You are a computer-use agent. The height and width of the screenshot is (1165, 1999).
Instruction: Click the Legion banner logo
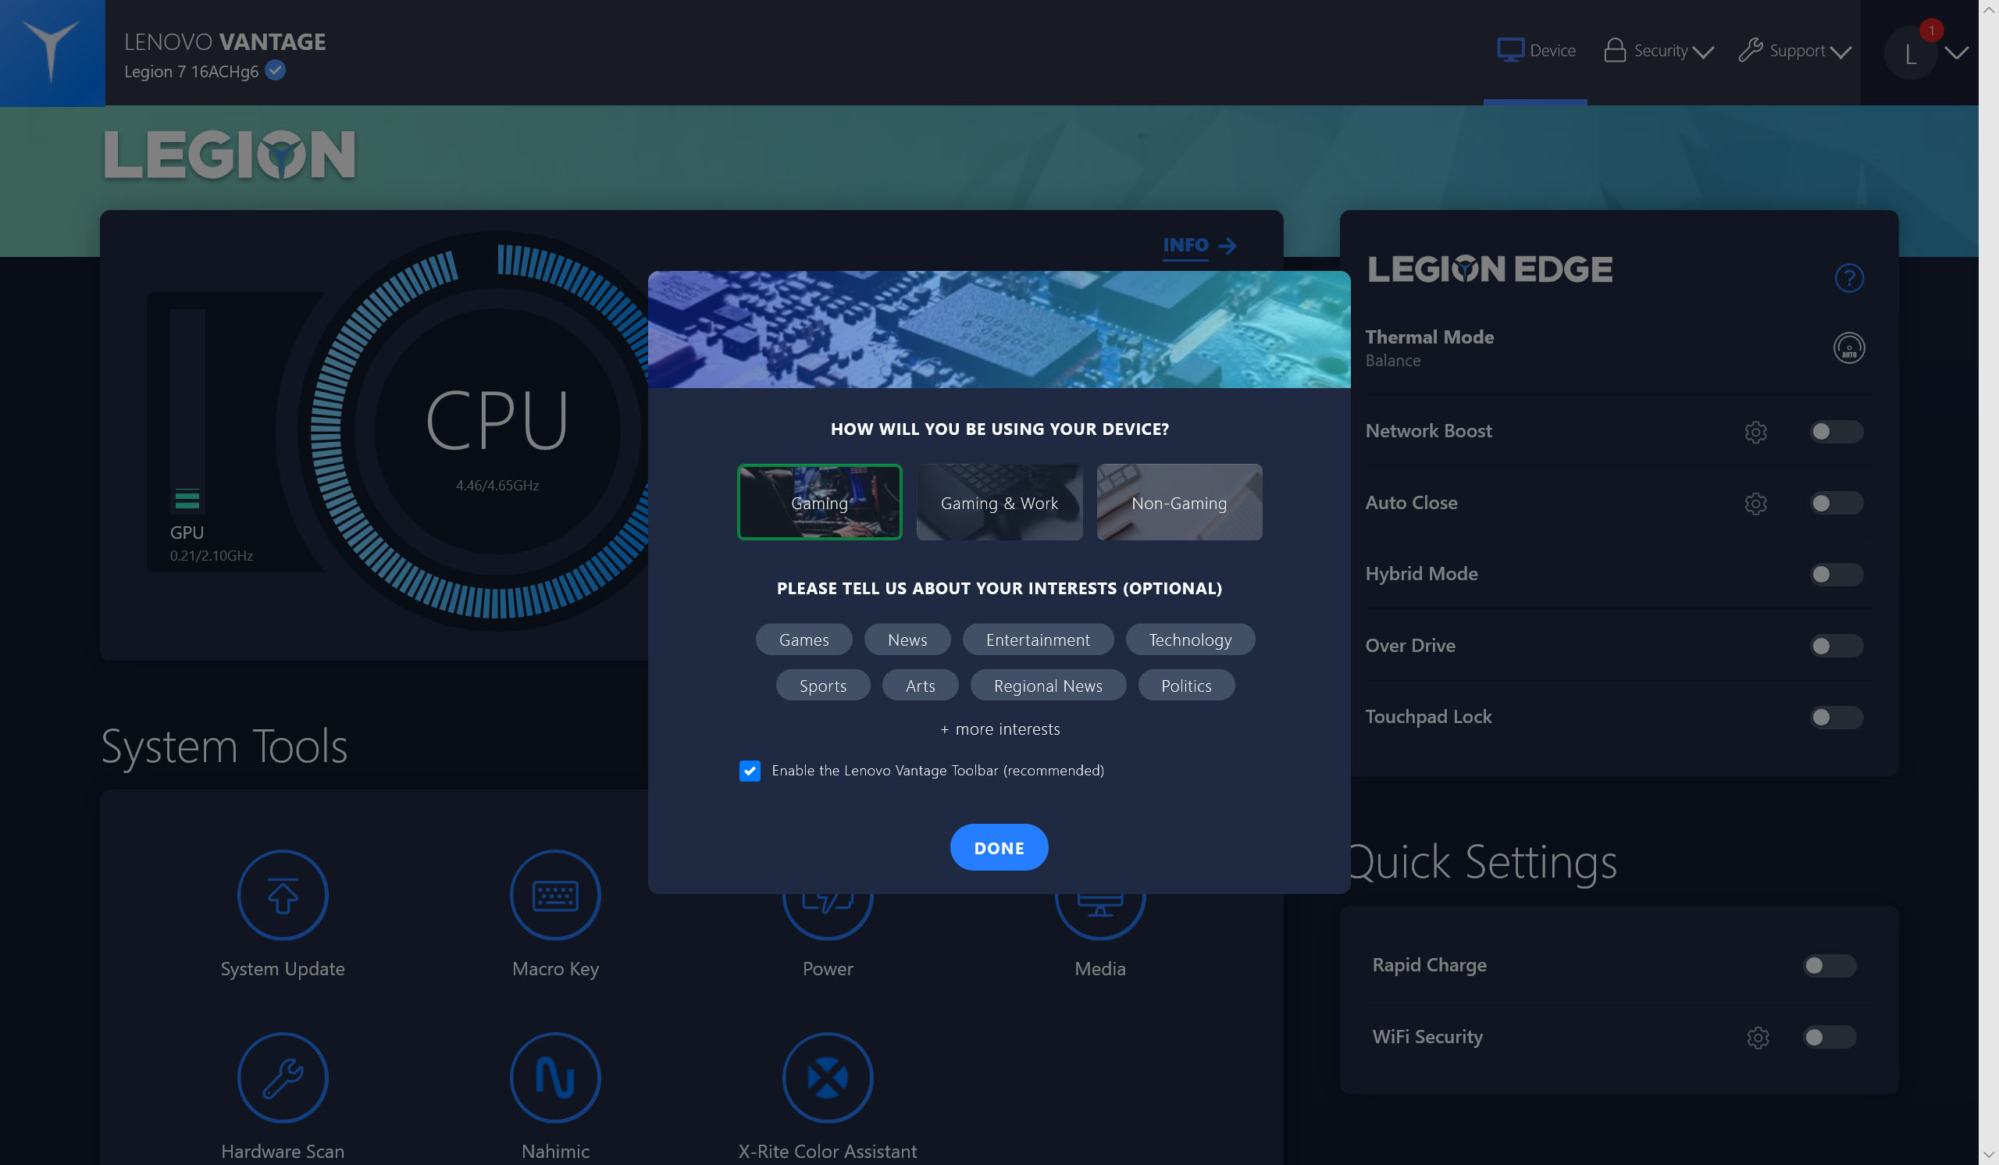click(230, 155)
